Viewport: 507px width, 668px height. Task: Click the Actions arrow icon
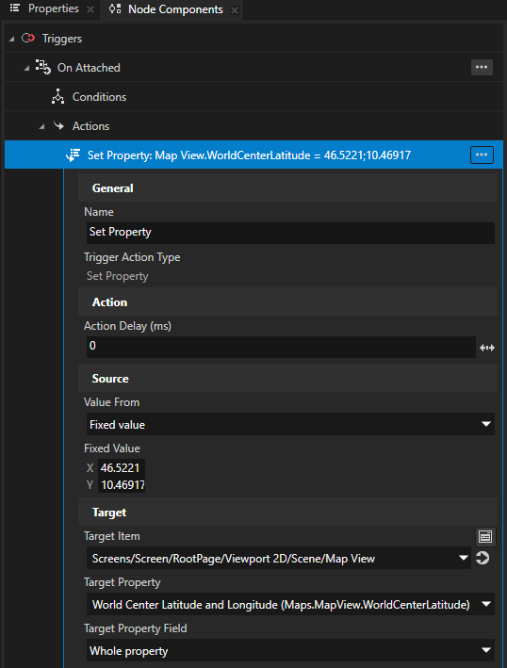click(58, 125)
